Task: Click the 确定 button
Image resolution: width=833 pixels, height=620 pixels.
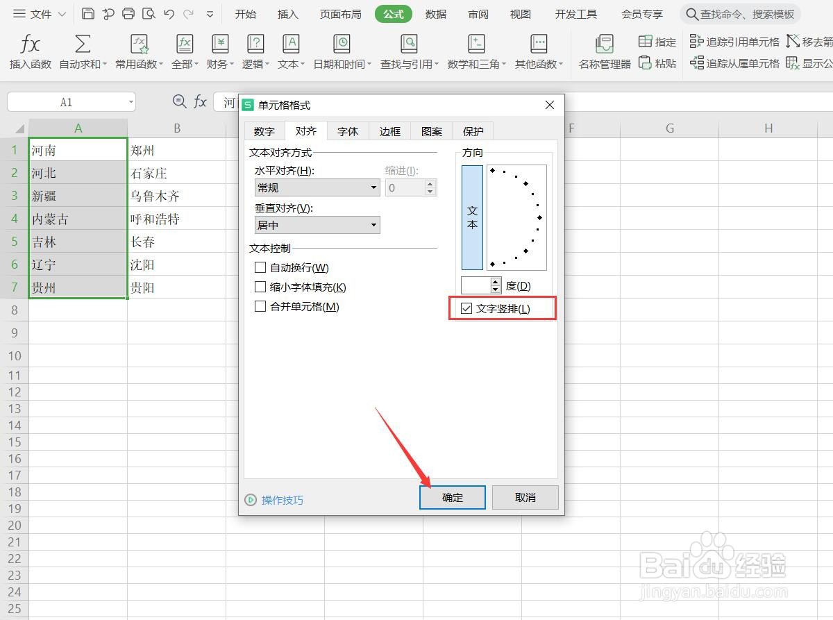Action: point(452,497)
